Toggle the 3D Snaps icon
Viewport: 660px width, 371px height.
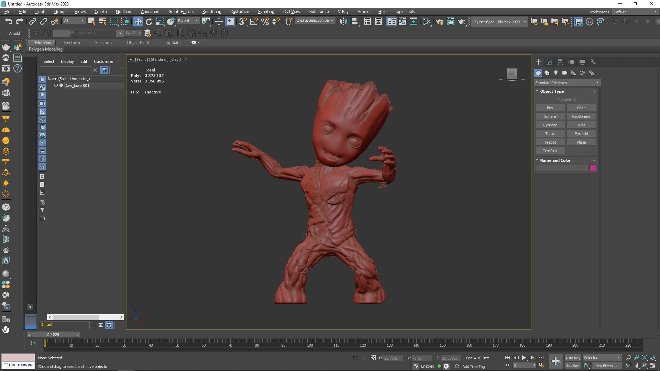coord(243,21)
